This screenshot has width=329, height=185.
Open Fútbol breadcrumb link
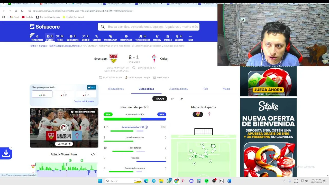pos(33,46)
